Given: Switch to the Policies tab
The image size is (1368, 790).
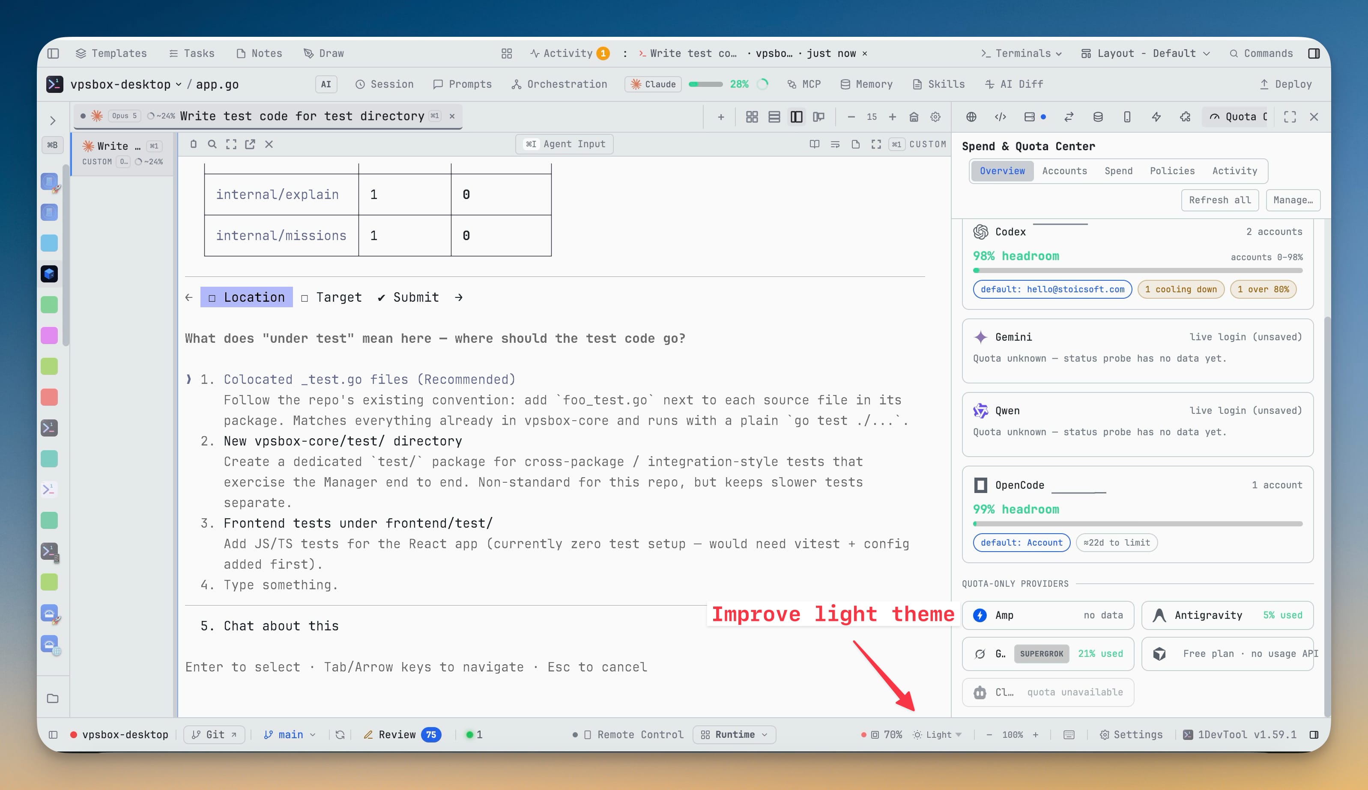Looking at the screenshot, I should point(1172,171).
